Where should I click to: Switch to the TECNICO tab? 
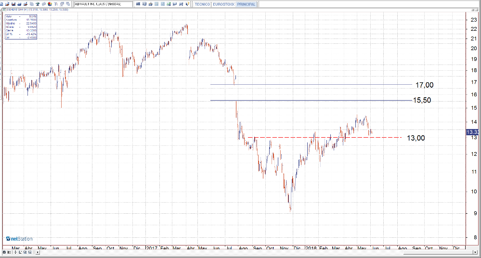[202, 4]
